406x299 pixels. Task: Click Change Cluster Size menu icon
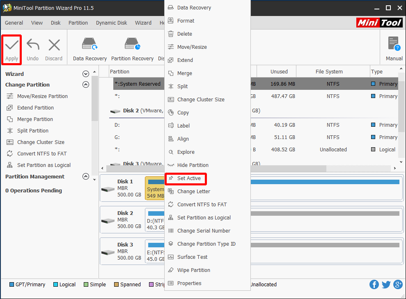click(171, 100)
